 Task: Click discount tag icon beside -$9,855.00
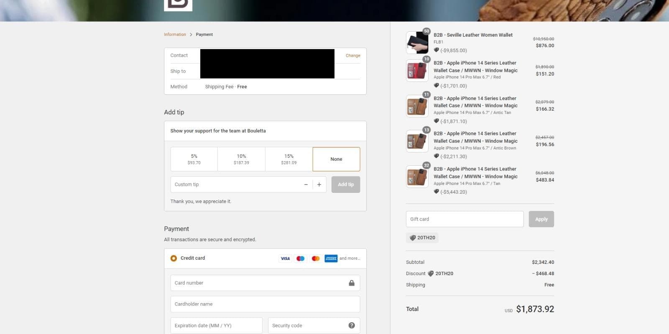pyautogui.click(x=437, y=50)
